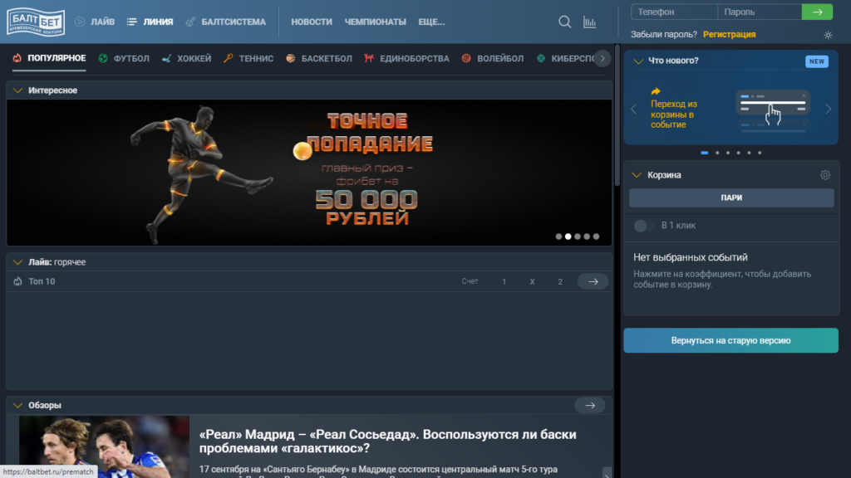Open the 'НОВОСТИ' page

coord(312,22)
